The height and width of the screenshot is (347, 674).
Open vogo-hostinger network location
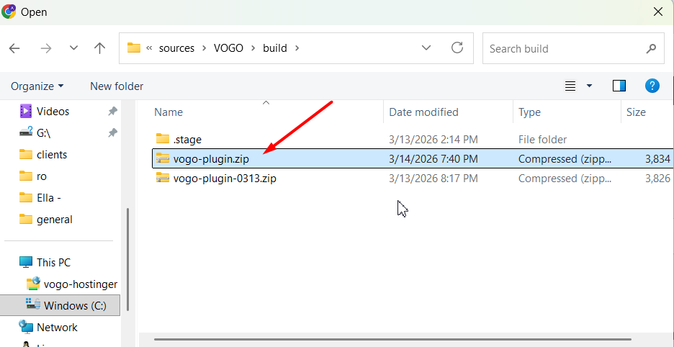pyautogui.click(x=81, y=284)
